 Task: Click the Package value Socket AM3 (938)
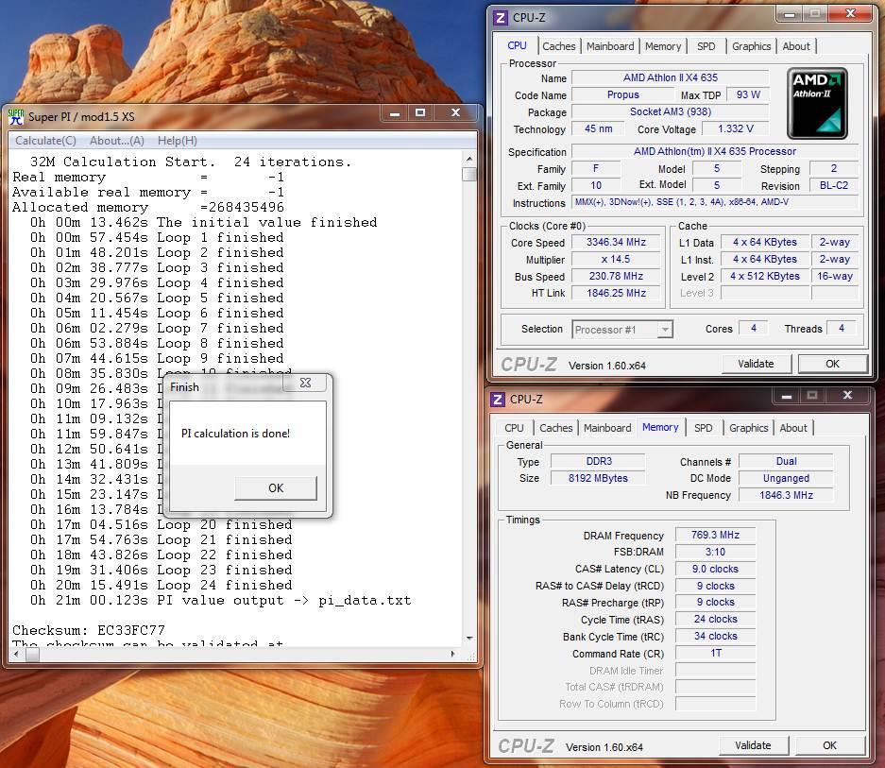pyautogui.click(x=670, y=111)
